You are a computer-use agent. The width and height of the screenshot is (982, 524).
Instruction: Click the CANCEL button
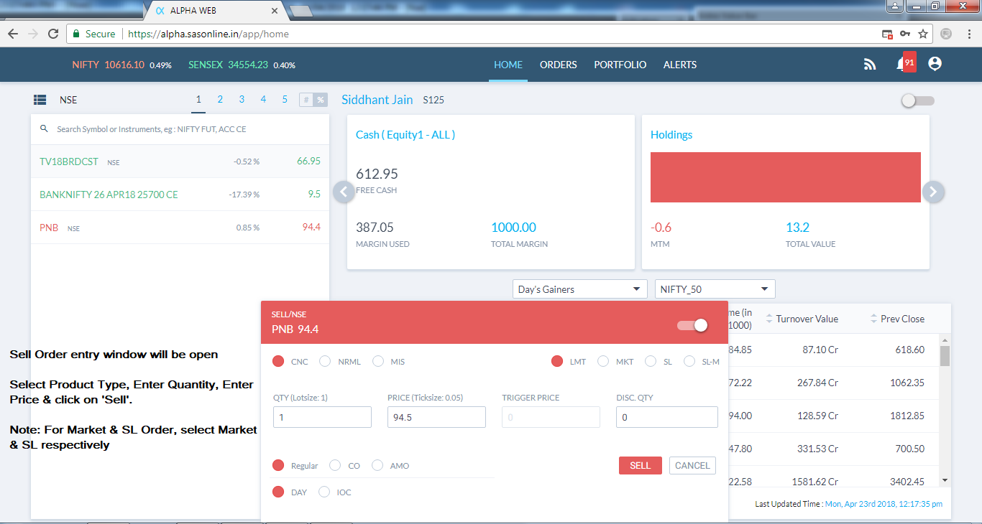[x=692, y=465]
